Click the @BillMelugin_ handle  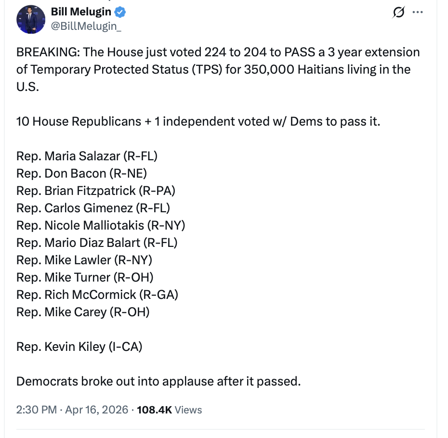tap(86, 26)
